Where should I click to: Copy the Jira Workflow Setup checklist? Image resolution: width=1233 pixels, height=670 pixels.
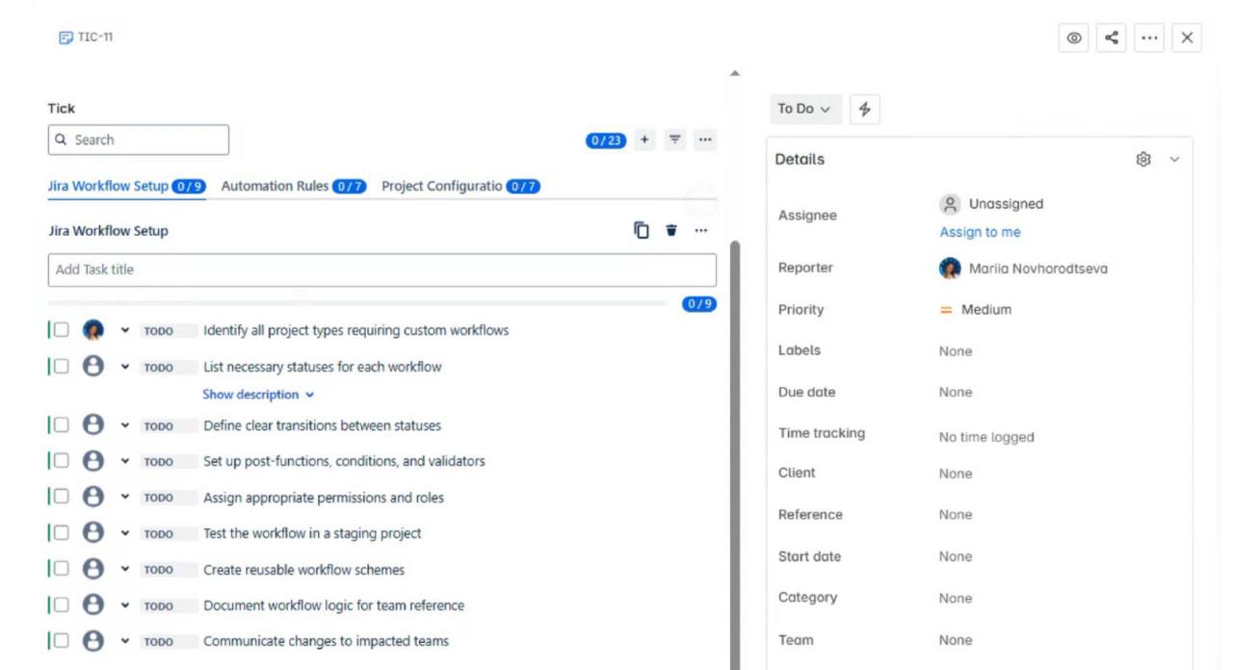[642, 230]
